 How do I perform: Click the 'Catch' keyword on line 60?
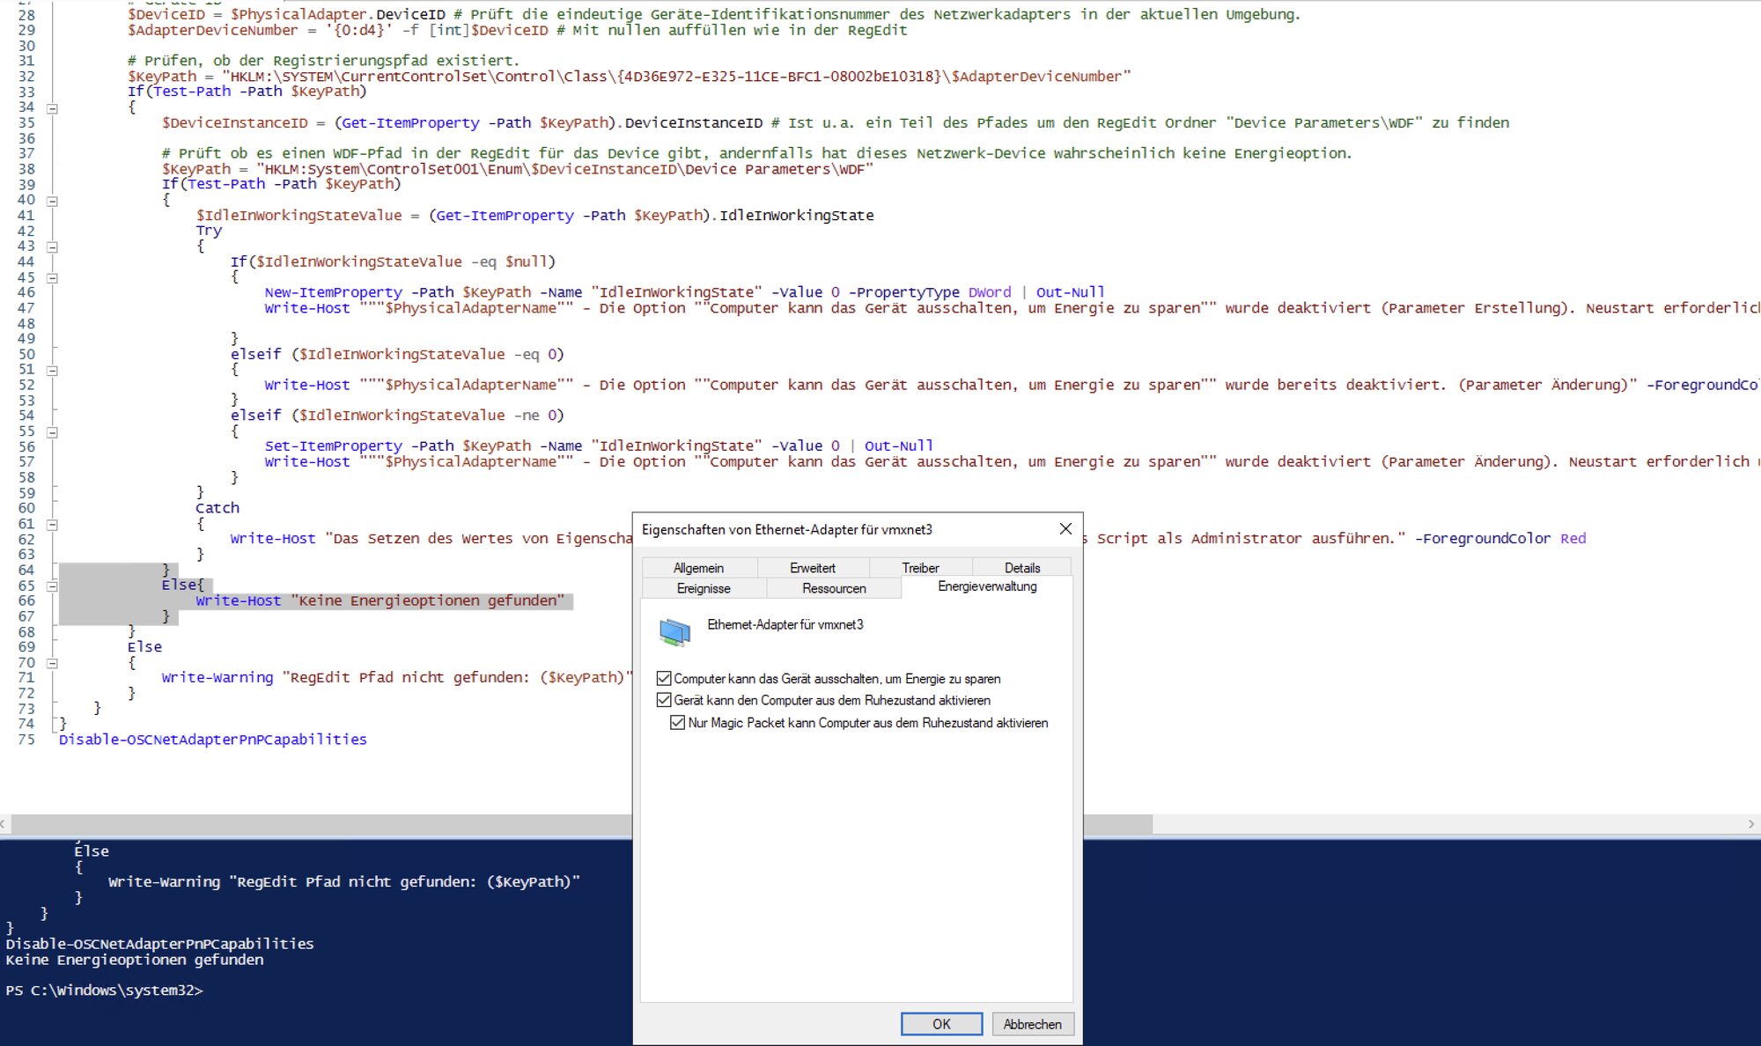[217, 508]
